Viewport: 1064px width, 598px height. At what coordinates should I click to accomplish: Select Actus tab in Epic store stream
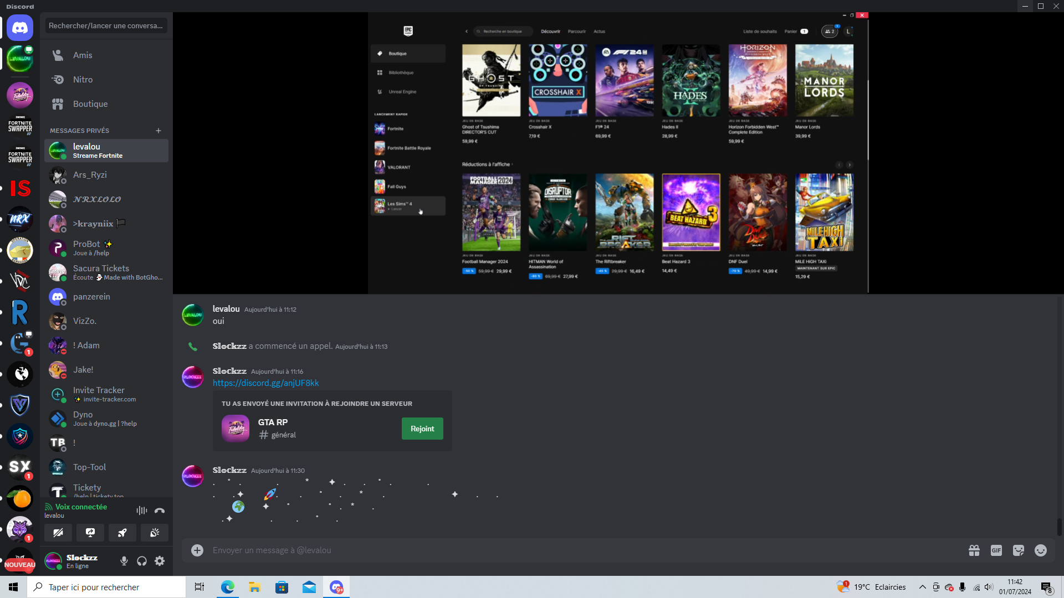[x=600, y=32]
